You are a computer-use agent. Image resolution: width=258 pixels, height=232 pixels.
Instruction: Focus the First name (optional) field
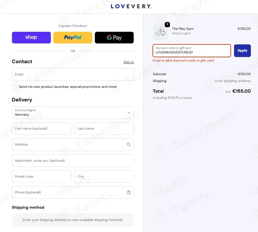click(41, 129)
